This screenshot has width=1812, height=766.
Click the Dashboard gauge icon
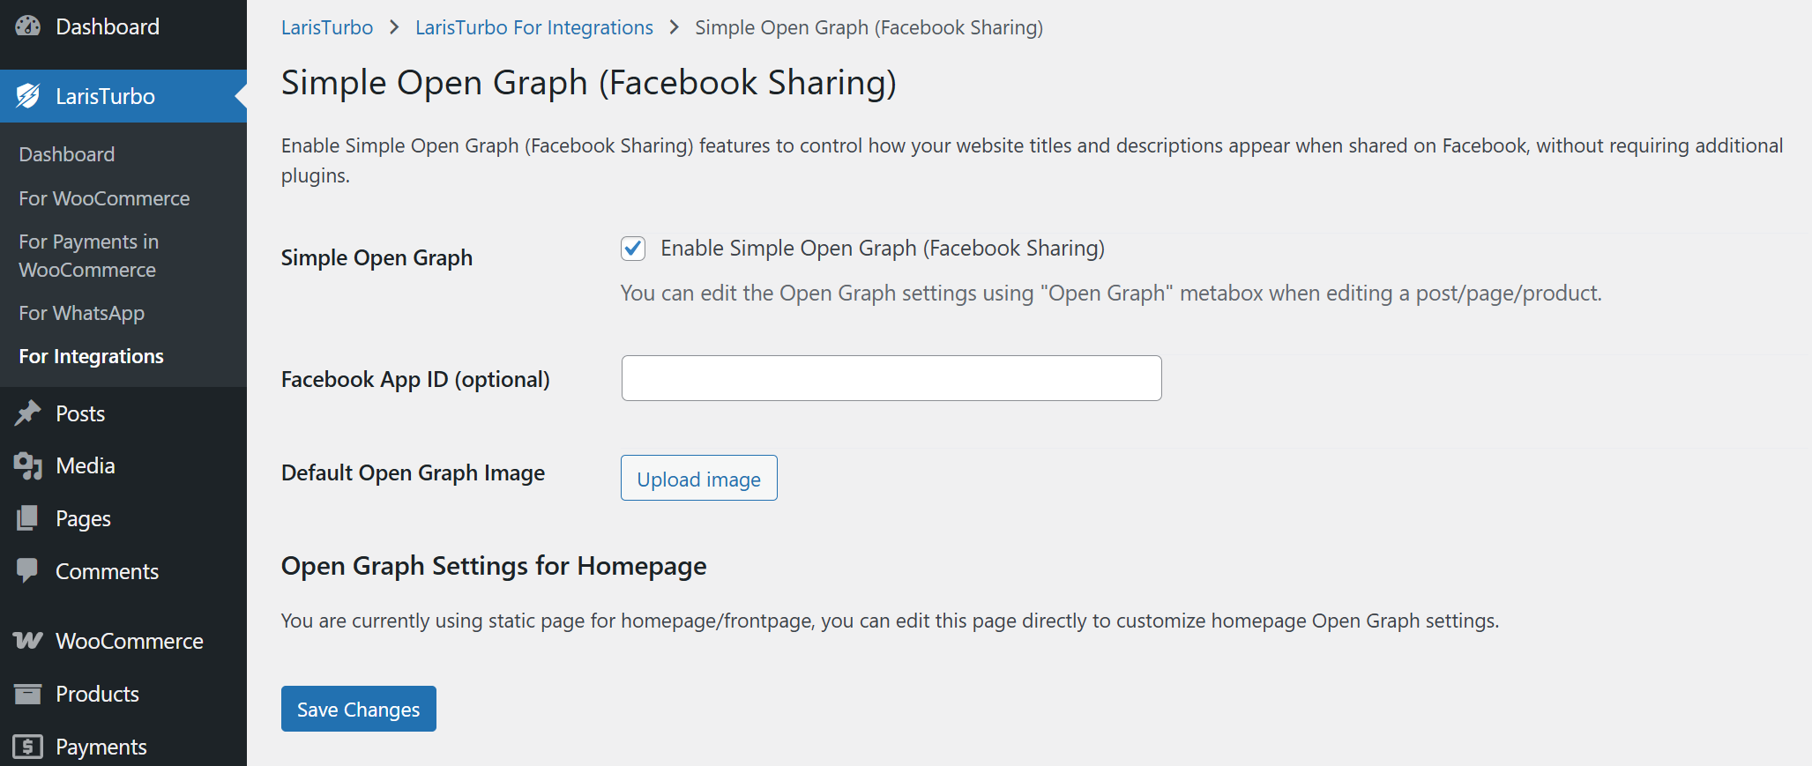click(28, 26)
